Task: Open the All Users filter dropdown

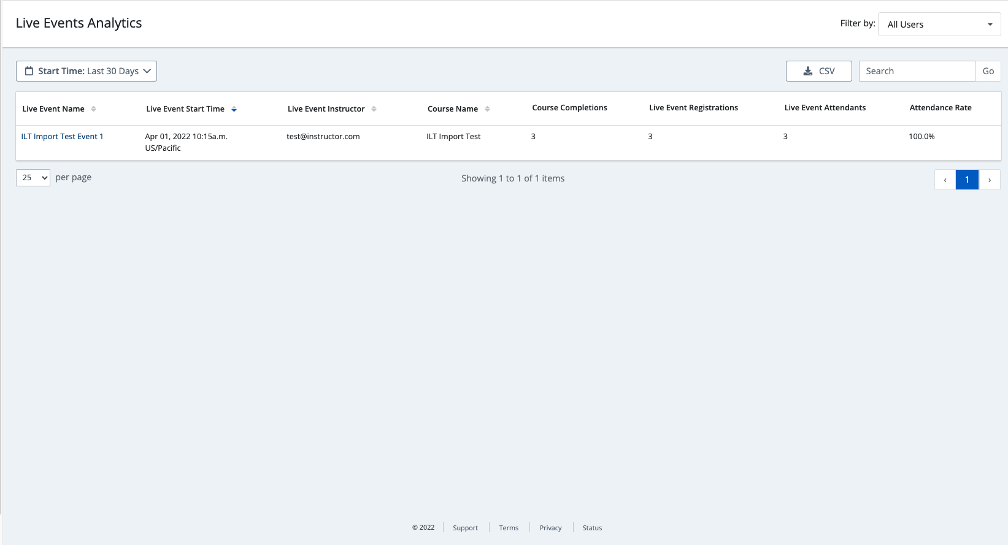Action: [x=939, y=25]
